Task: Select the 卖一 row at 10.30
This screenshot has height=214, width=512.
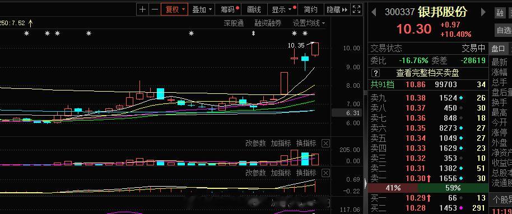Action: [428, 178]
